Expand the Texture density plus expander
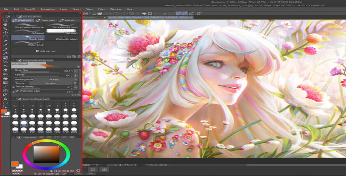346x176 pixels. tap(13, 87)
